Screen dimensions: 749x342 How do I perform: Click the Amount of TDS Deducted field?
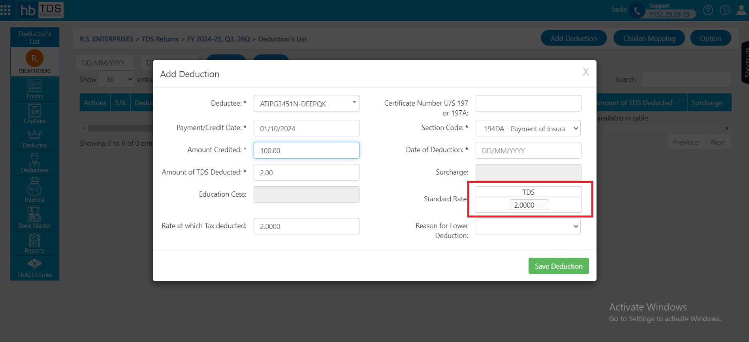[307, 173]
